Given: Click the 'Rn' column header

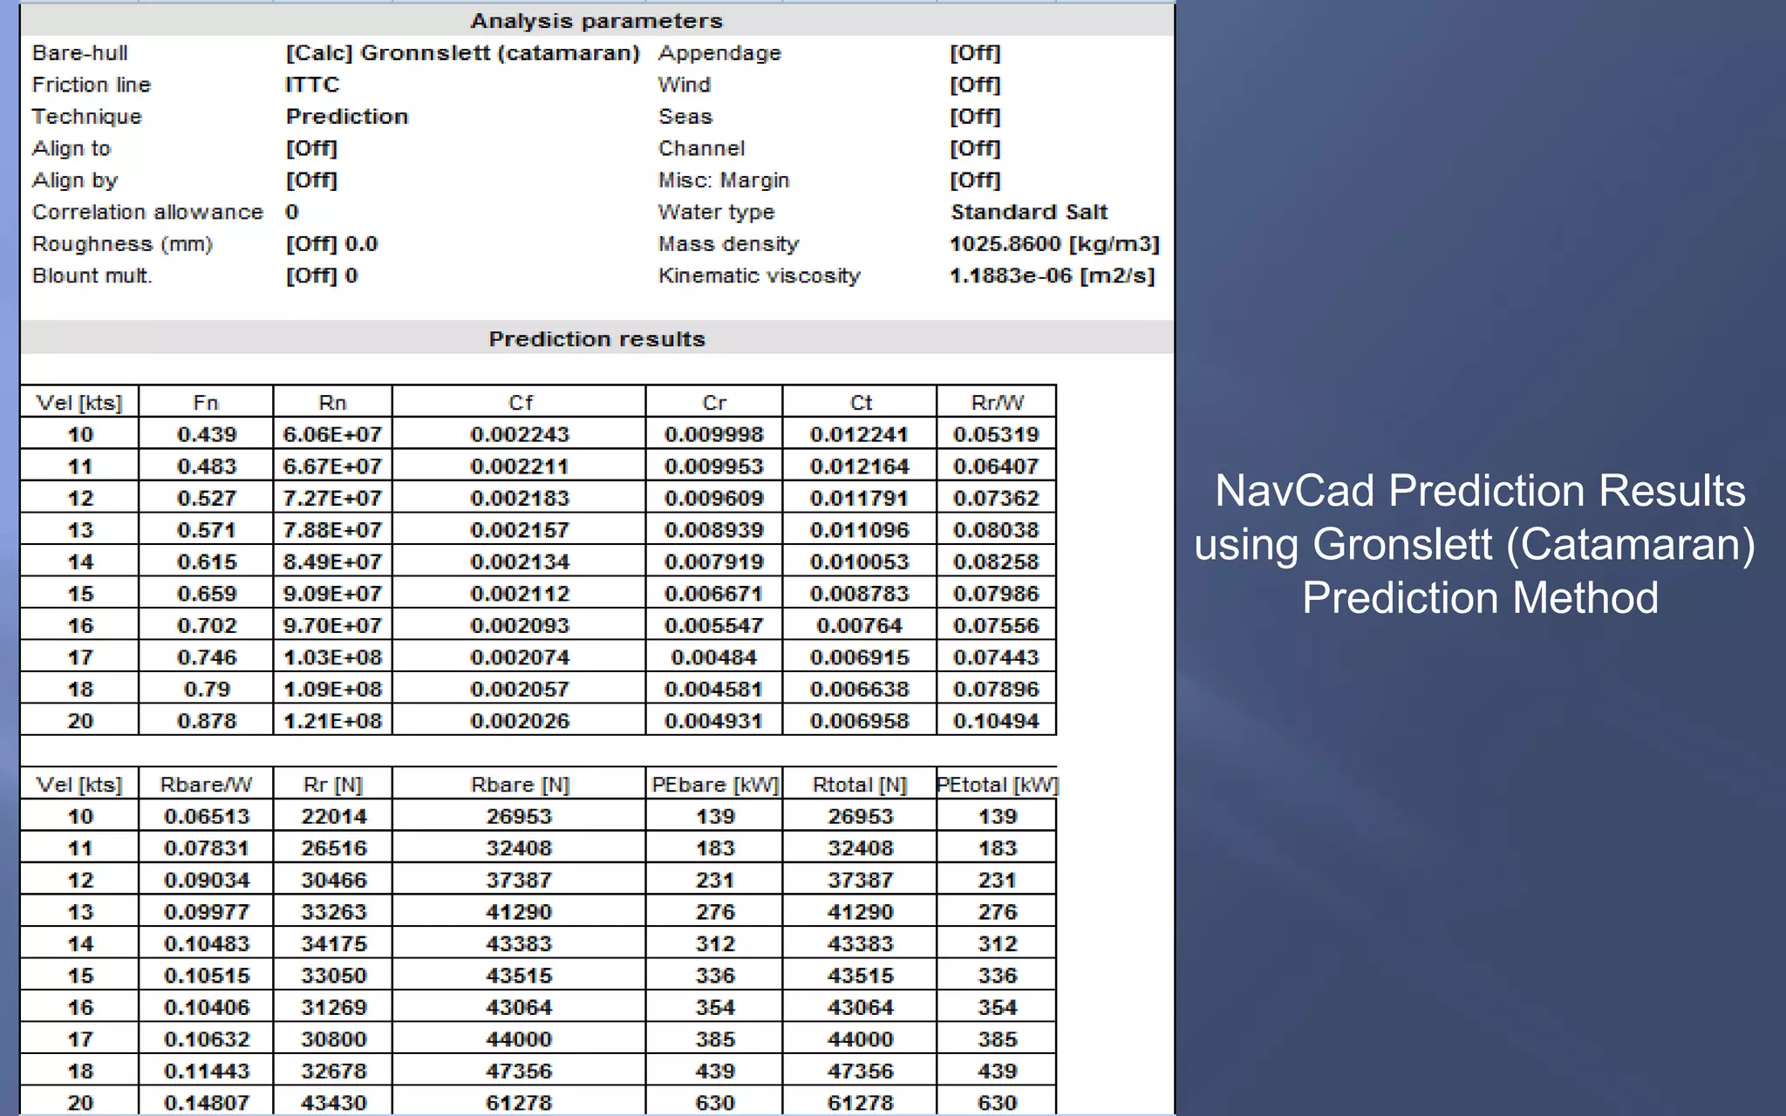Looking at the screenshot, I should (332, 403).
